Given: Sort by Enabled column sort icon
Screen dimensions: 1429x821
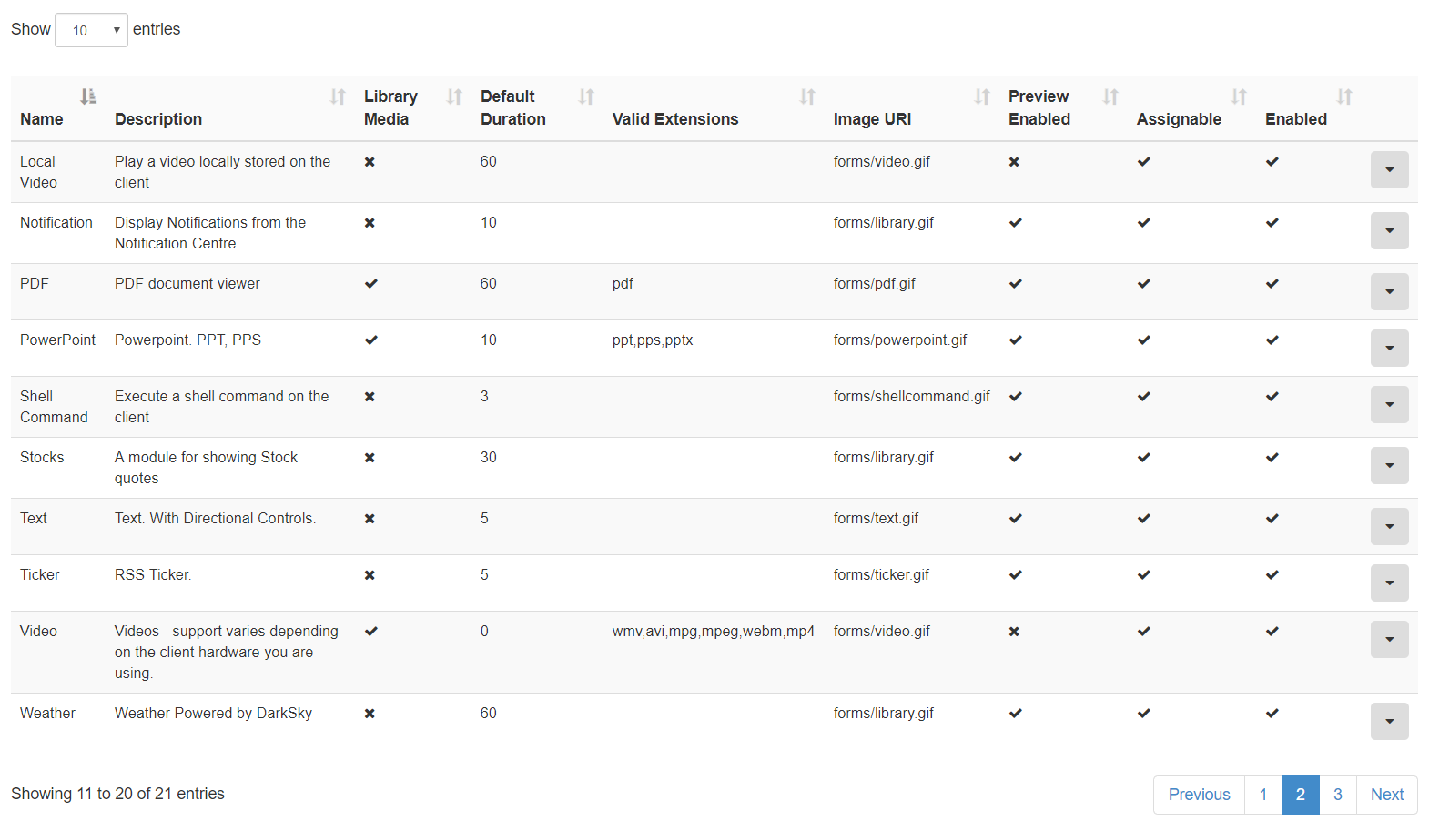Looking at the screenshot, I should coord(1344,96).
